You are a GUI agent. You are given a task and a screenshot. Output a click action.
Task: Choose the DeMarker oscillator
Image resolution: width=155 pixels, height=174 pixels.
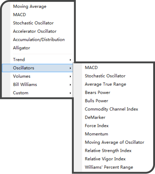tap(95, 117)
